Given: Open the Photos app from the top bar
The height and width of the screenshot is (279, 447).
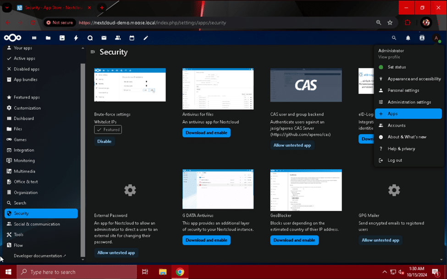Looking at the screenshot, I should (x=62, y=38).
